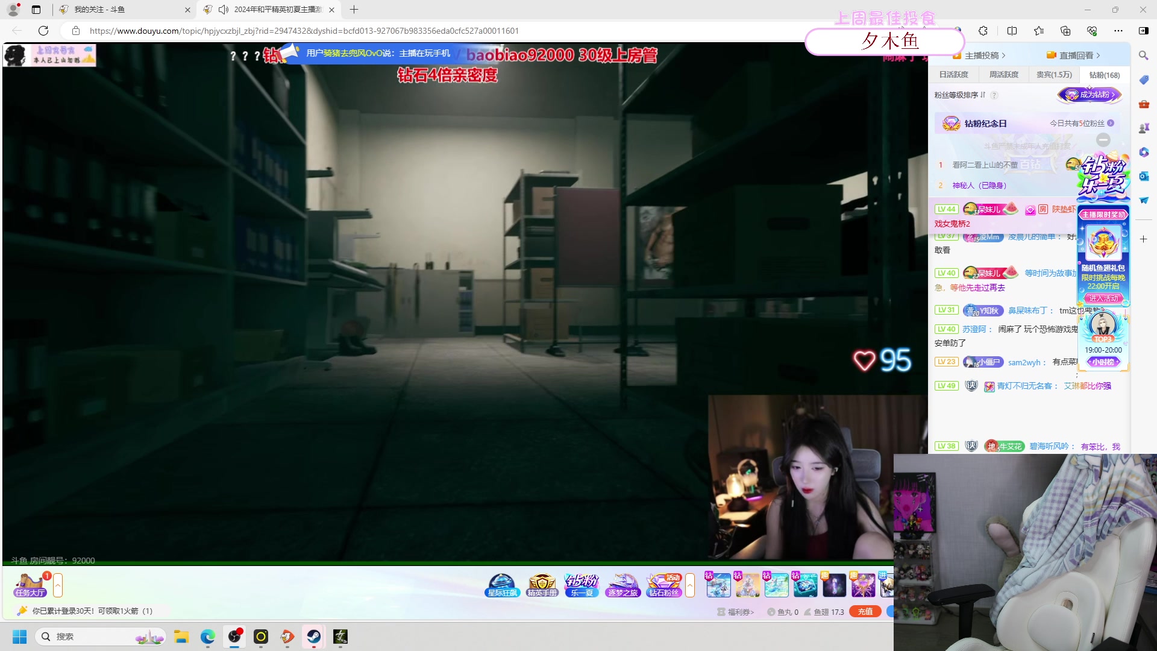Open 直播回看 replay link
The height and width of the screenshot is (651, 1157).
tap(1074, 55)
